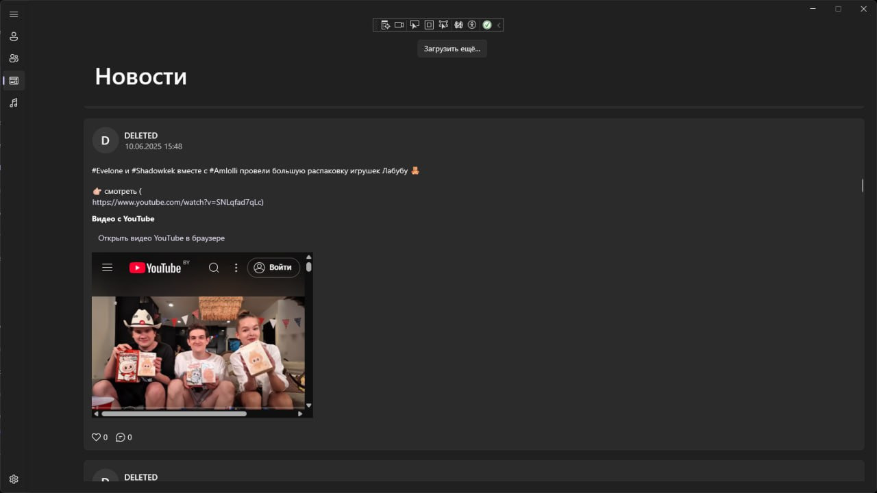Open the hamburger navigation menu
877x493 pixels.
[x=14, y=14]
